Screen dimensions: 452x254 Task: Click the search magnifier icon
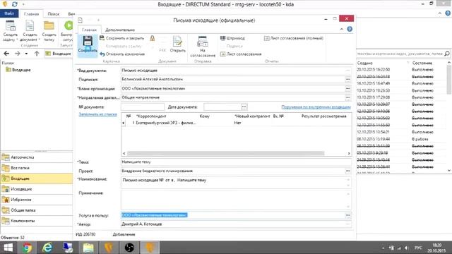click(x=447, y=54)
